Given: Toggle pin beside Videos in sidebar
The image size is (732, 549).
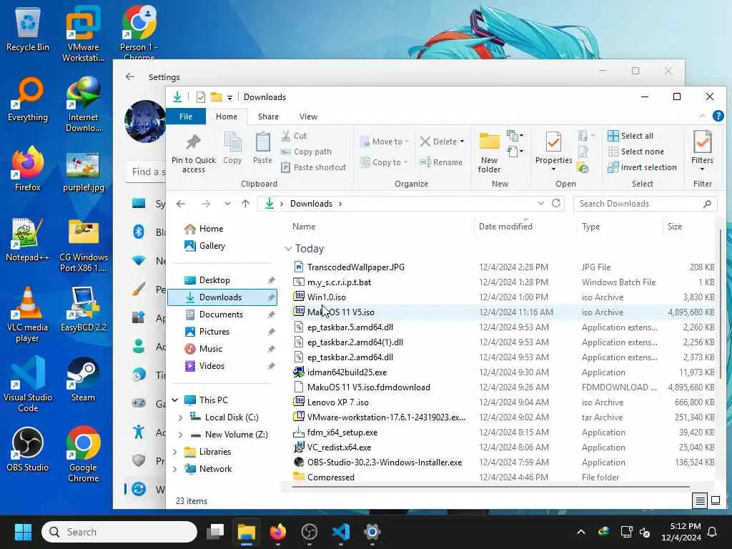Looking at the screenshot, I should click(x=271, y=367).
